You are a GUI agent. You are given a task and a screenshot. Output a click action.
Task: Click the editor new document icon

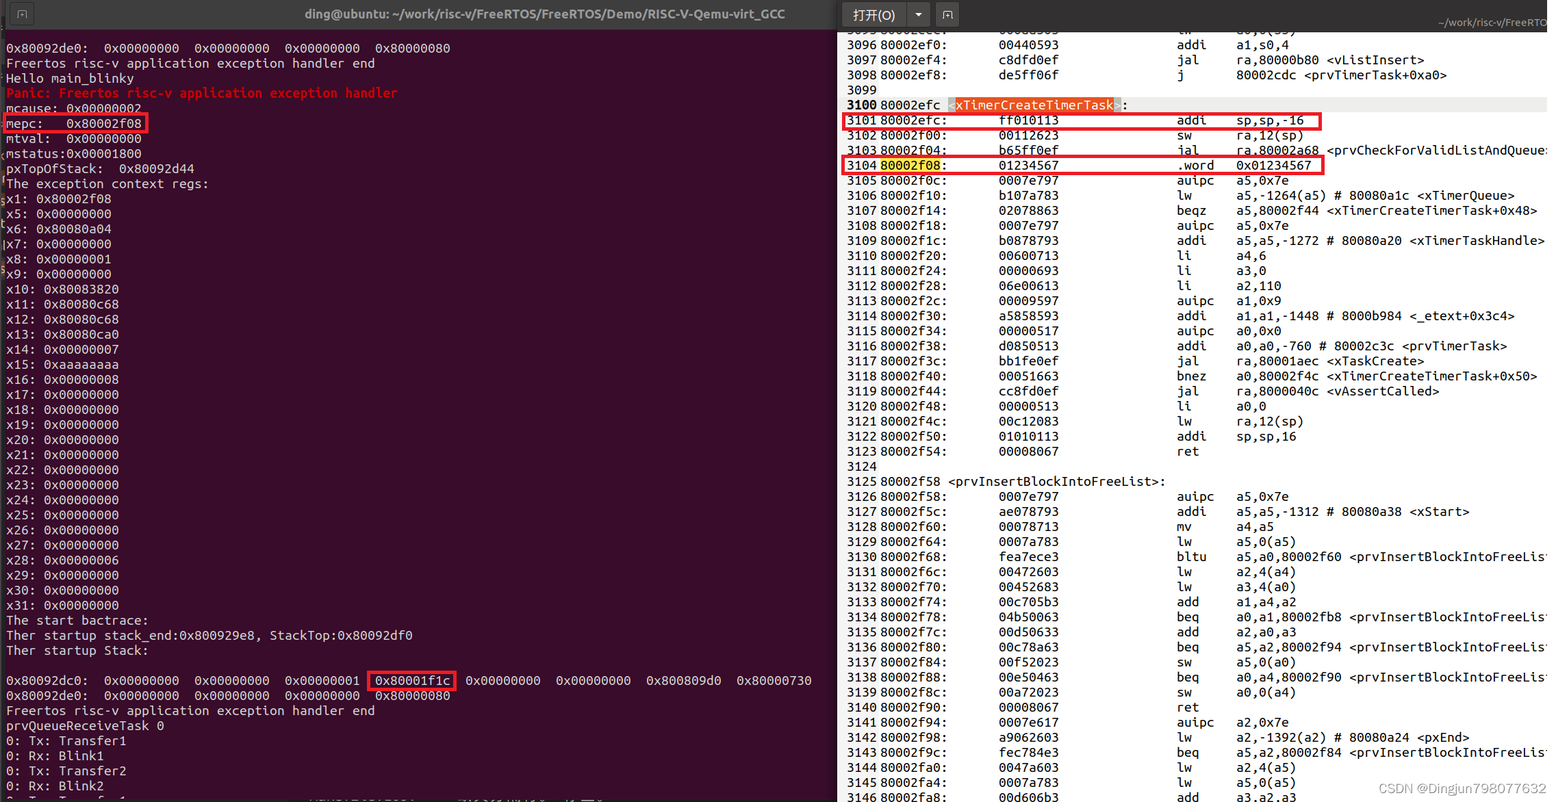click(947, 14)
